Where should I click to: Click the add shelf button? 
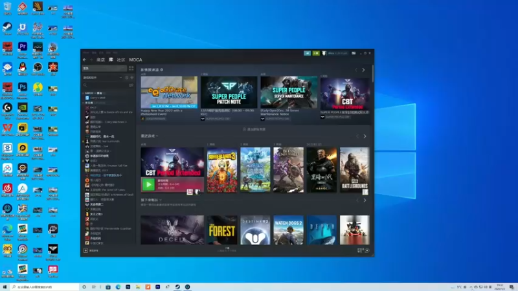point(254,129)
